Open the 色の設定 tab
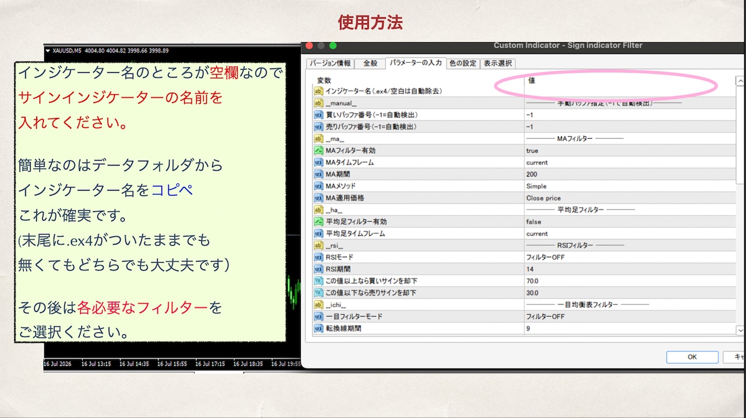The image size is (746, 418). tap(463, 63)
